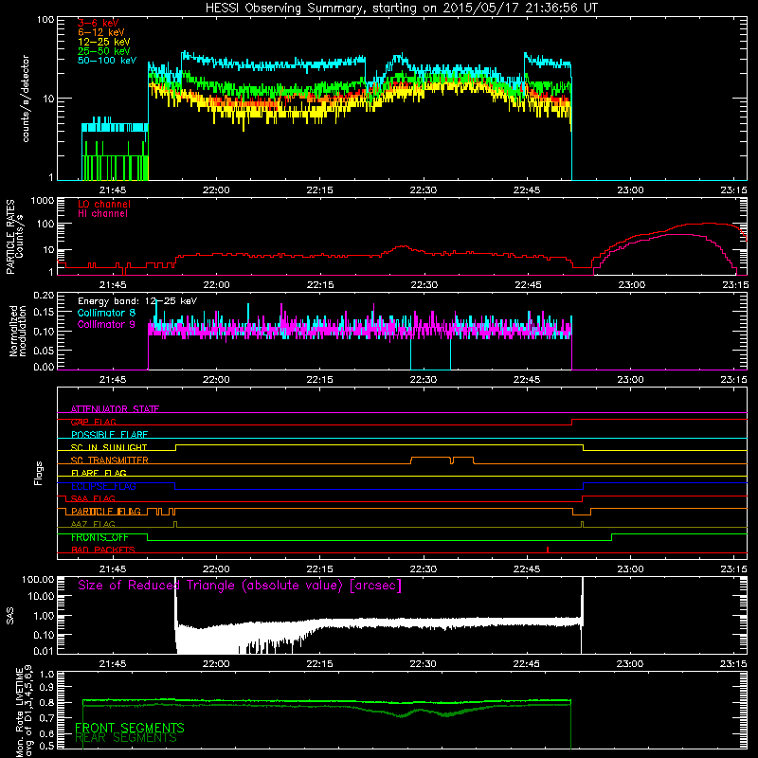Click the vertical 'Flags' axis label
This screenshot has width=758, height=758.
tap(39, 474)
